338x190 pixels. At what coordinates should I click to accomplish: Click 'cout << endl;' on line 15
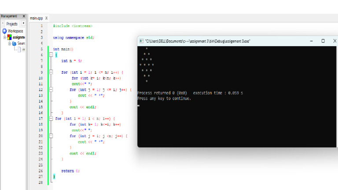coord(83,107)
